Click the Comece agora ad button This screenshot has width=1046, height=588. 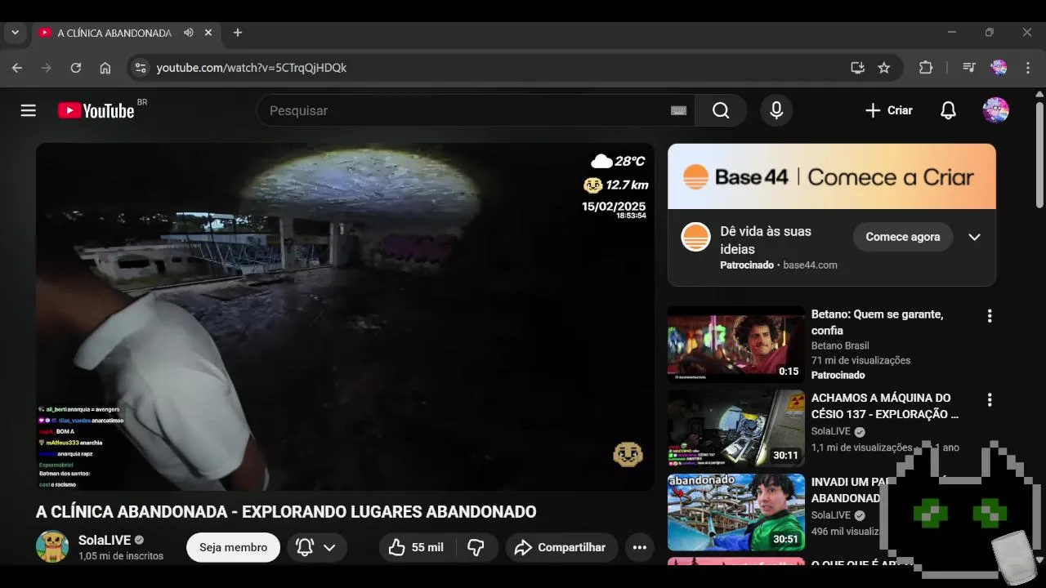(903, 237)
